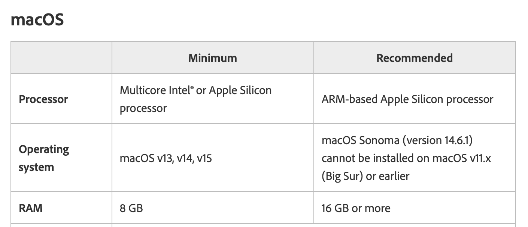The height and width of the screenshot is (227, 528).
Task: Click the macOS Sonoma version 14.6.1 line
Action: pos(397,140)
